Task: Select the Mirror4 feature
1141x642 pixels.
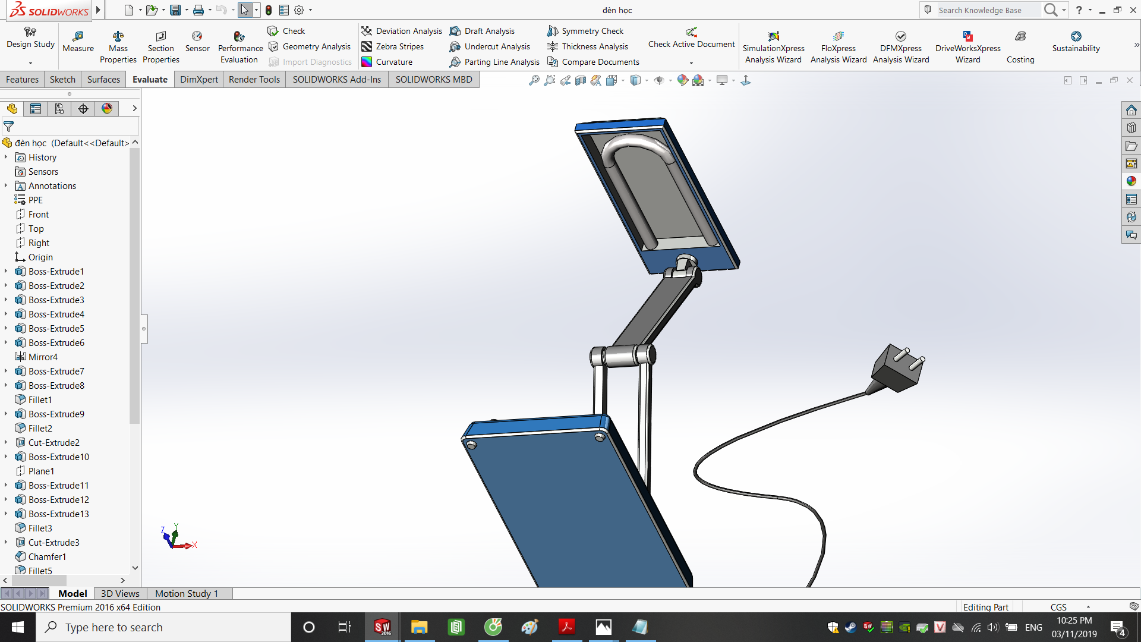Action: pos(36,357)
